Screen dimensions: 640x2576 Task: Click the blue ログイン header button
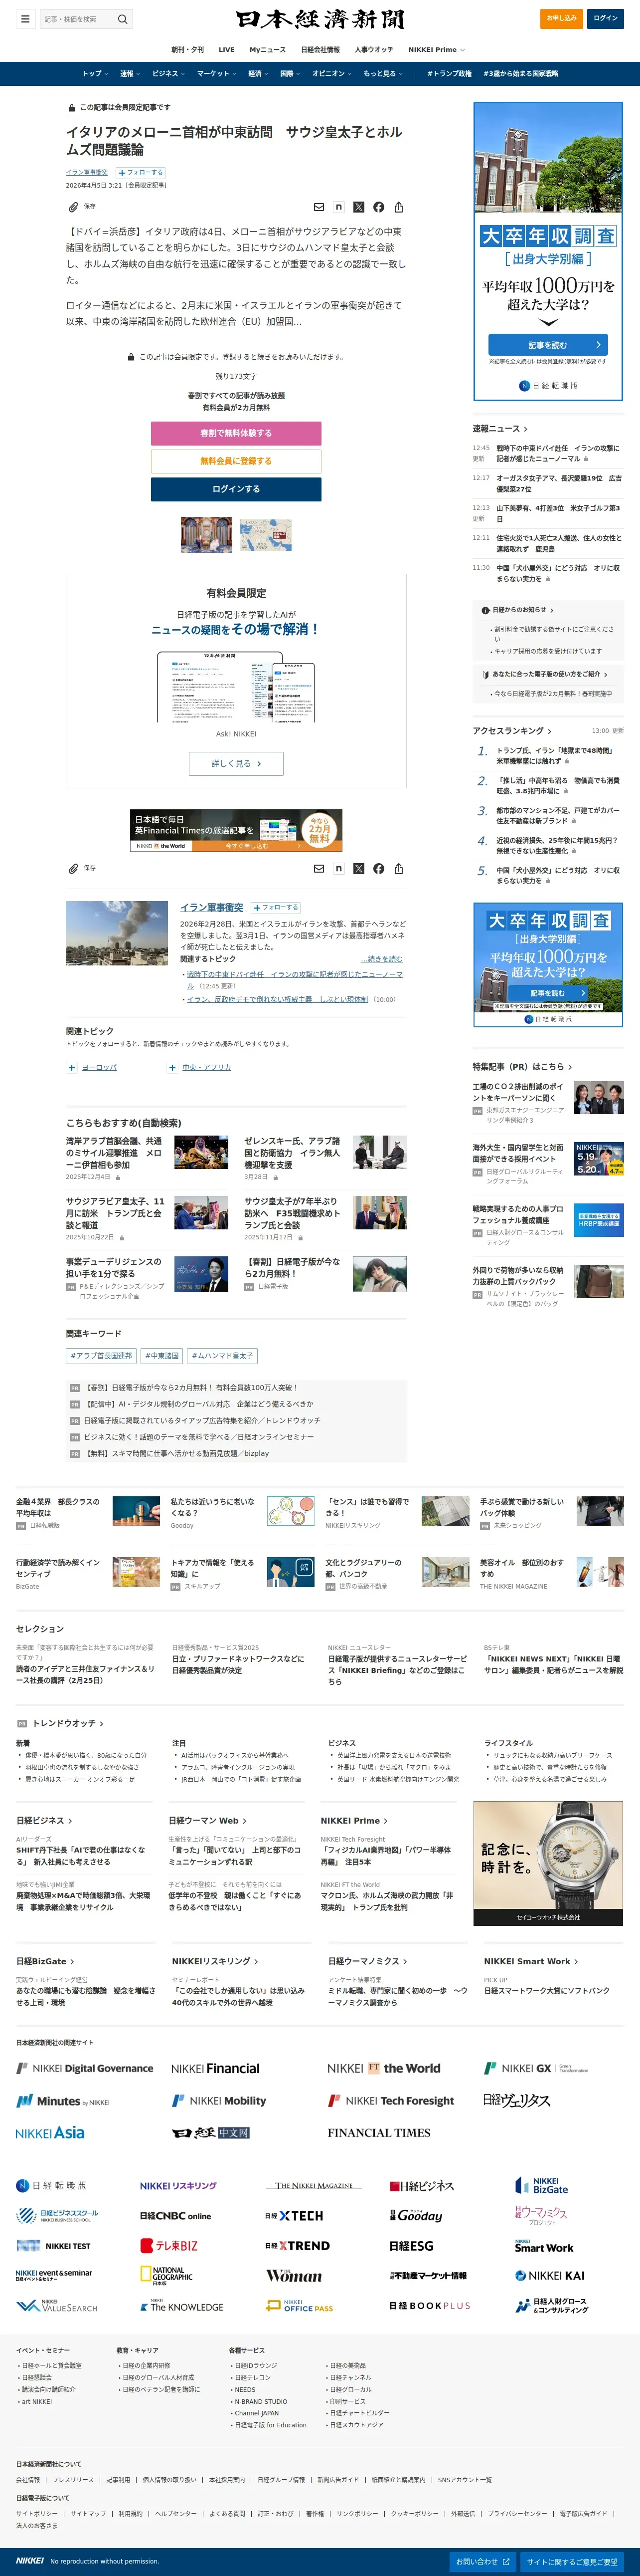[x=606, y=18]
